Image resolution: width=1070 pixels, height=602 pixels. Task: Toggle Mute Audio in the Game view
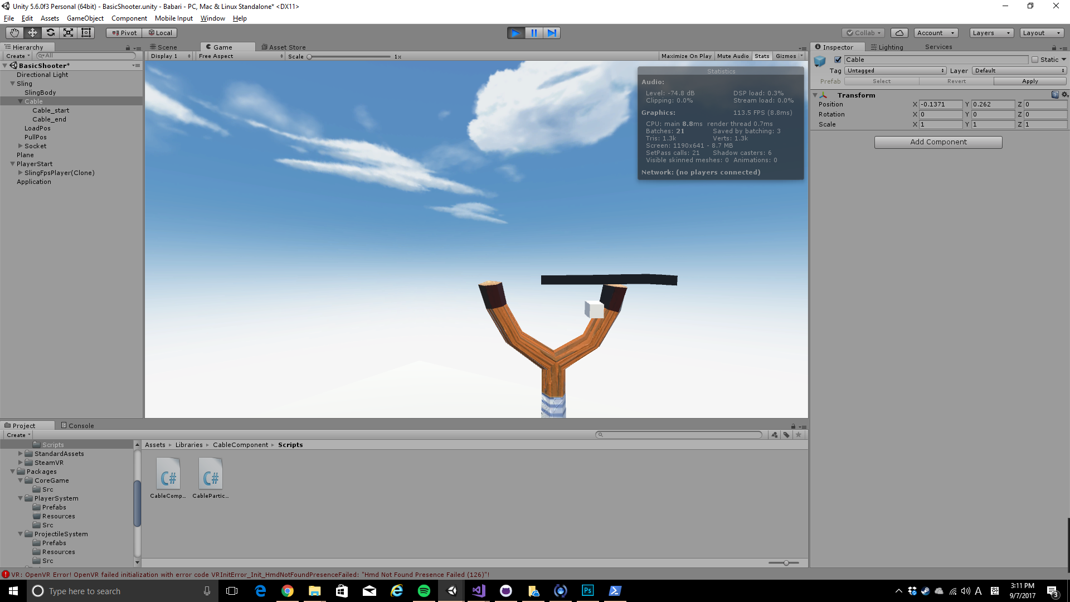[x=733, y=56]
